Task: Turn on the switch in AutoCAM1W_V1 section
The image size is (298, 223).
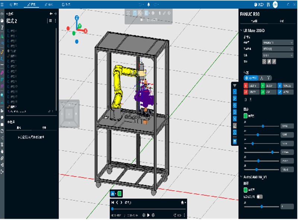Action: pyautogui.click(x=259, y=196)
